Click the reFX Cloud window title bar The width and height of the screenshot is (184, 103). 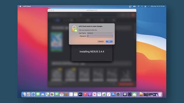(92, 10)
